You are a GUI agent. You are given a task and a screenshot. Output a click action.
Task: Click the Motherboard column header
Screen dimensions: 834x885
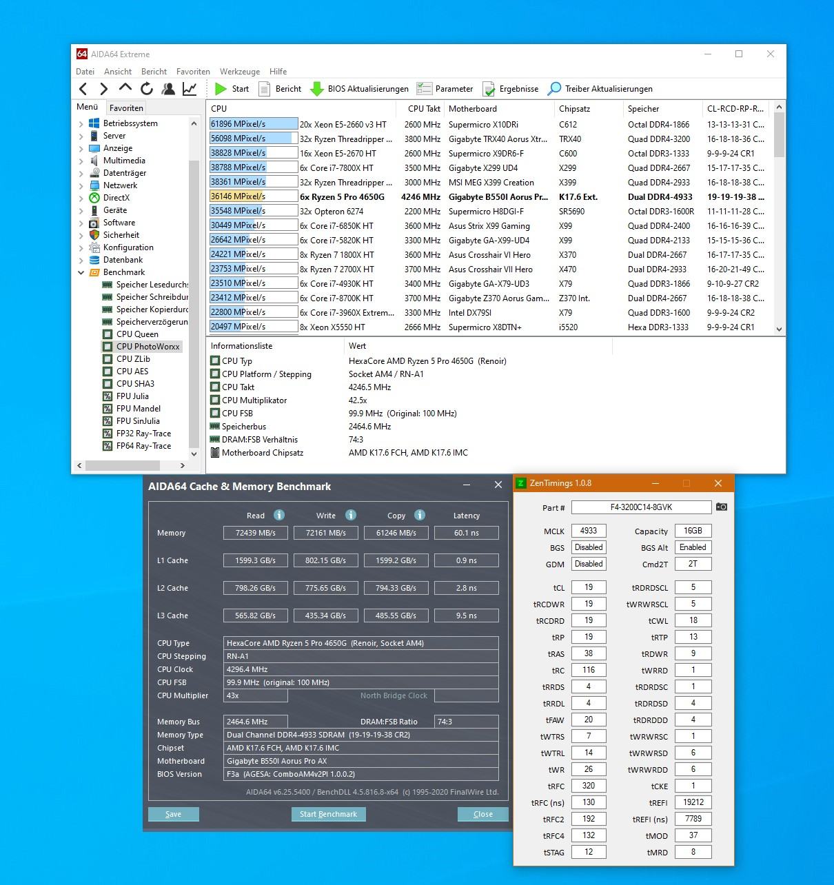point(499,109)
